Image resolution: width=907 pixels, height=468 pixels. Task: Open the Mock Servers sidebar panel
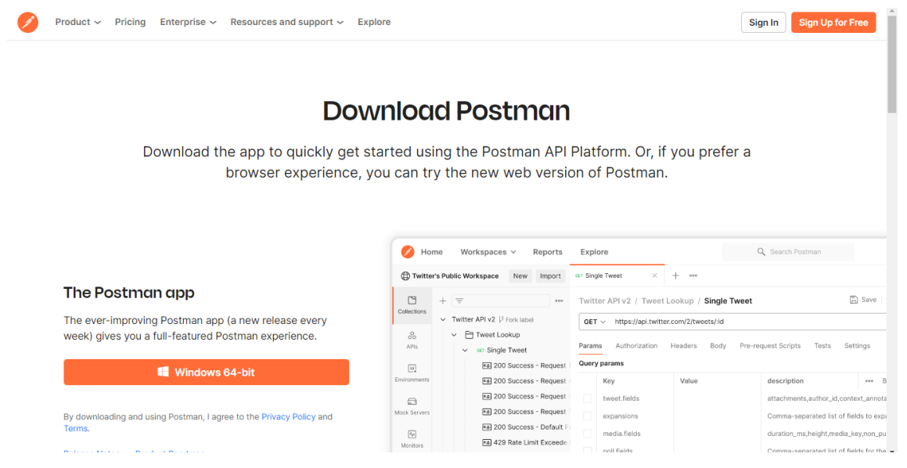(x=412, y=406)
